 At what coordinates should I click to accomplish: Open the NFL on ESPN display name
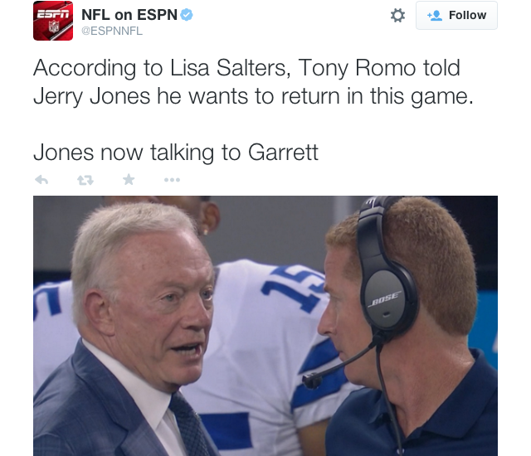pyautogui.click(x=129, y=15)
